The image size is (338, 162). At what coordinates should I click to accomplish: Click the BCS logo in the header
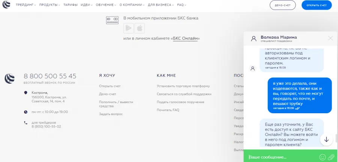click(6, 5)
